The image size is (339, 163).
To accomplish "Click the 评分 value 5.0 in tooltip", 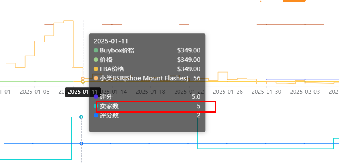I will point(196,97).
